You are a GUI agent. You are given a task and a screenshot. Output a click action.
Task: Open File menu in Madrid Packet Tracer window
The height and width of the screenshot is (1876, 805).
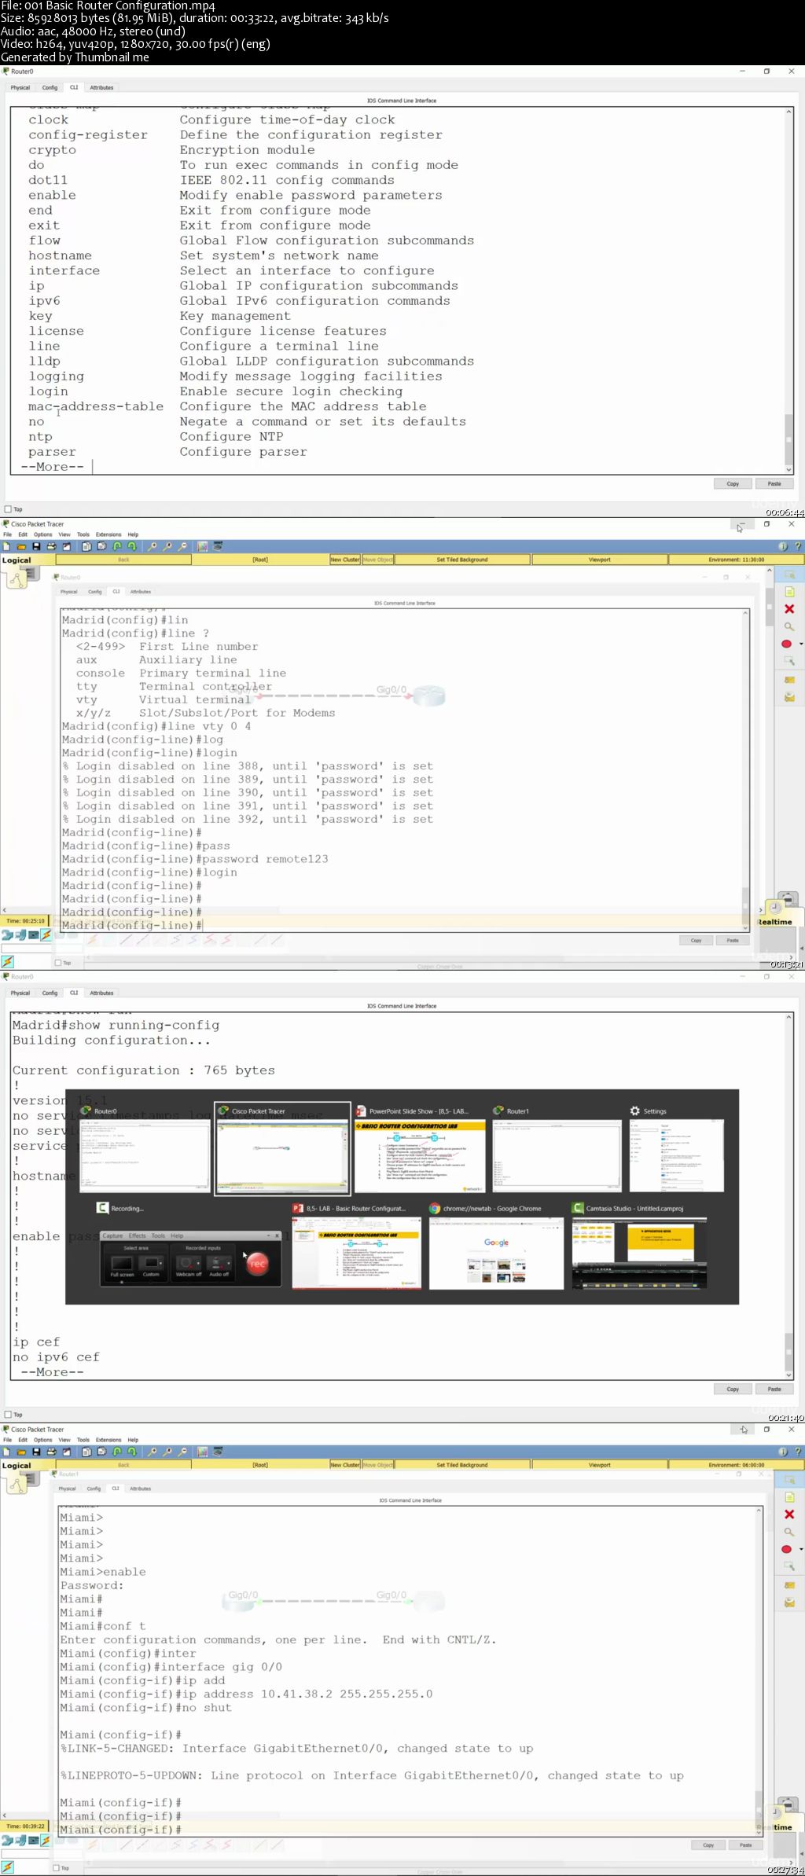tap(7, 534)
